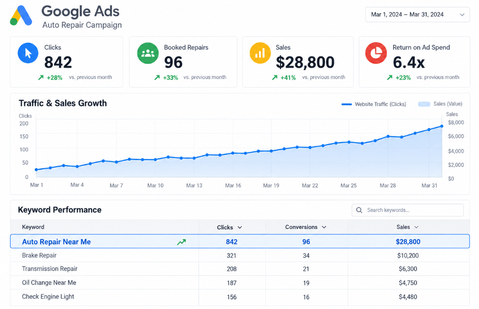The height and width of the screenshot is (309, 479).
Task: Click the green trend arrow beside +33%
Action: click(x=157, y=78)
